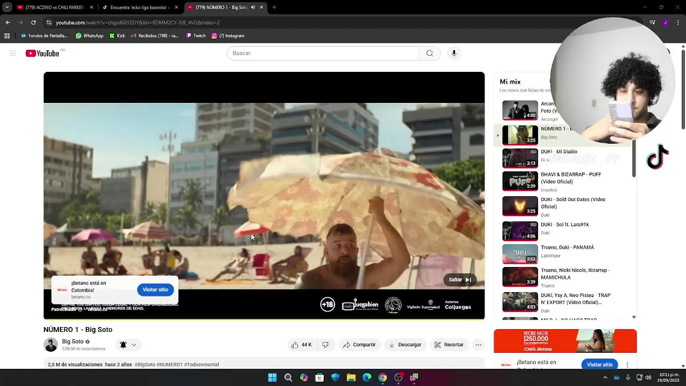Skip the ad with the Saltar button
Screen dimensions: 686x386
click(x=460, y=279)
